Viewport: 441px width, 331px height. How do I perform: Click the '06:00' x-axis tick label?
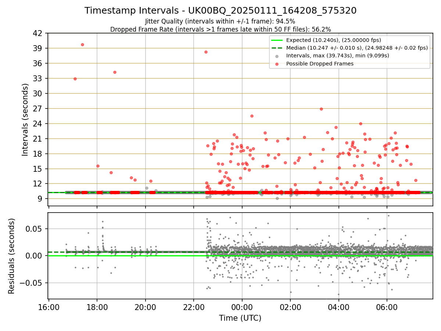(x=387, y=307)
